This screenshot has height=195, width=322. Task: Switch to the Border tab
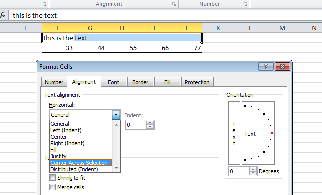point(140,82)
